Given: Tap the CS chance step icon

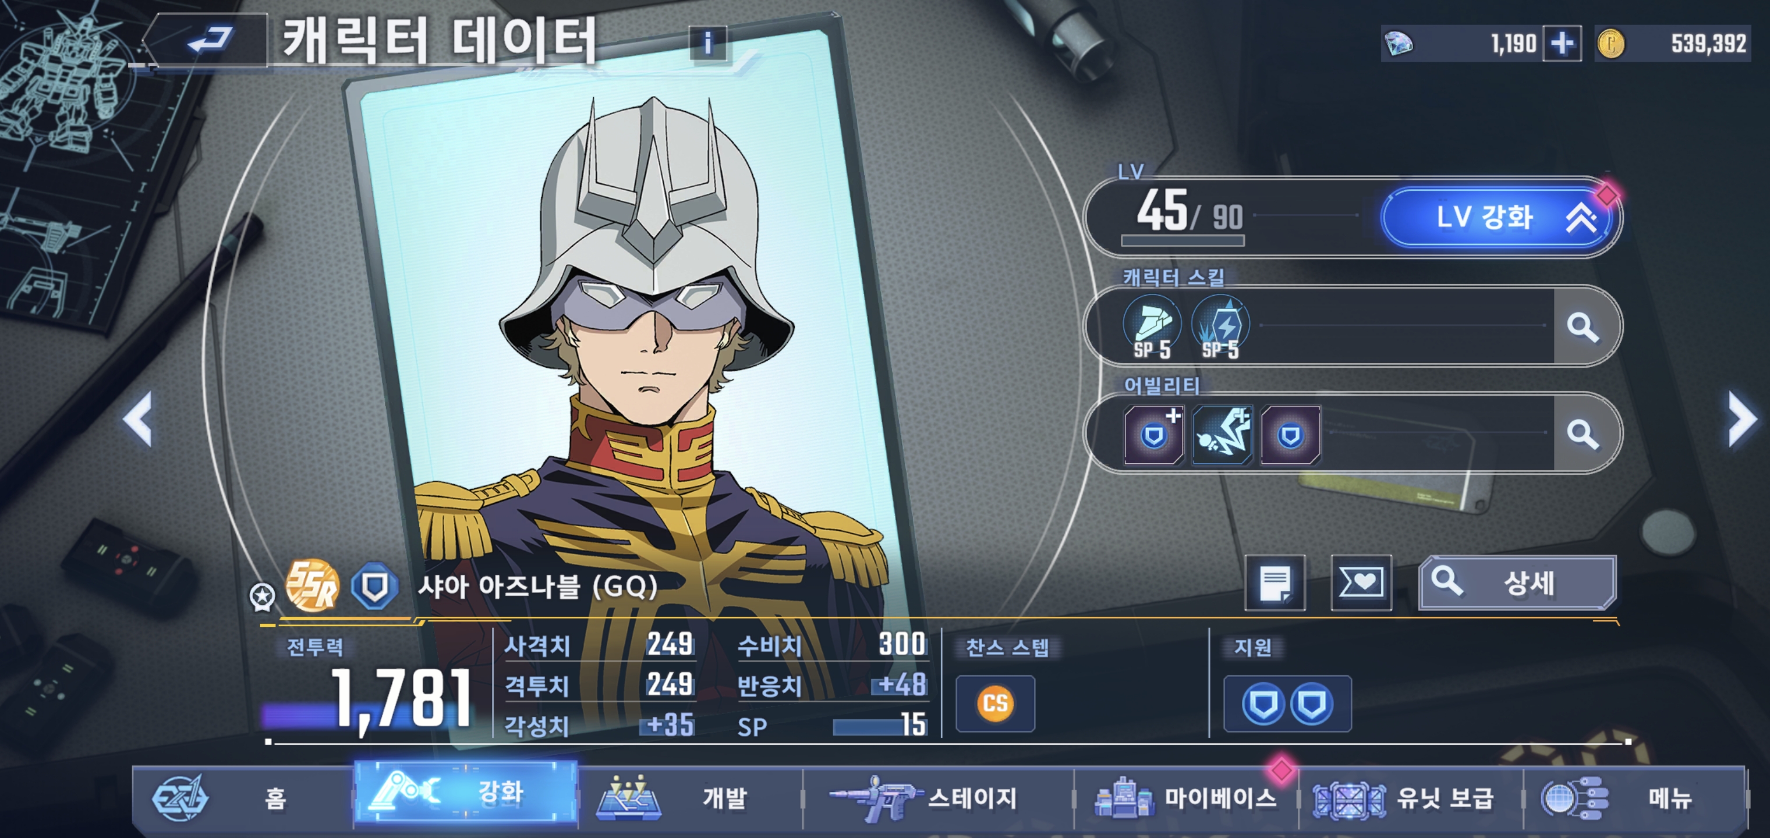Looking at the screenshot, I should [995, 704].
